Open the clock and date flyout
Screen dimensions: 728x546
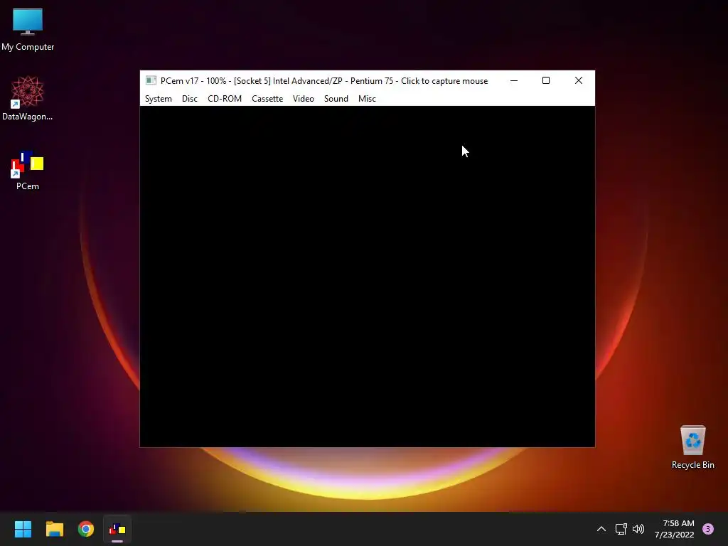click(675, 529)
